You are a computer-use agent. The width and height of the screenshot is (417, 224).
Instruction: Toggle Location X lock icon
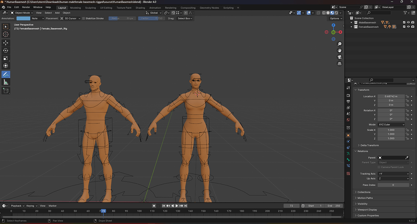click(407, 96)
